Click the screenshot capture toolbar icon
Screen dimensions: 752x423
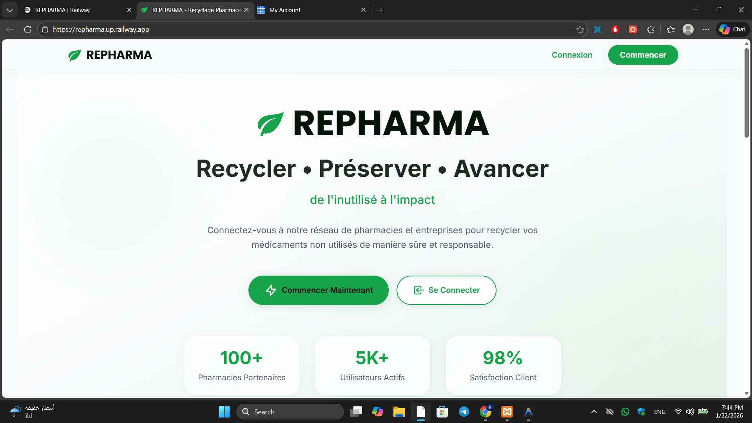598,29
